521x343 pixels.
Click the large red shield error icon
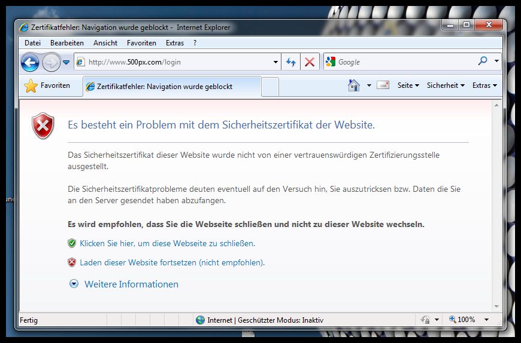click(43, 125)
